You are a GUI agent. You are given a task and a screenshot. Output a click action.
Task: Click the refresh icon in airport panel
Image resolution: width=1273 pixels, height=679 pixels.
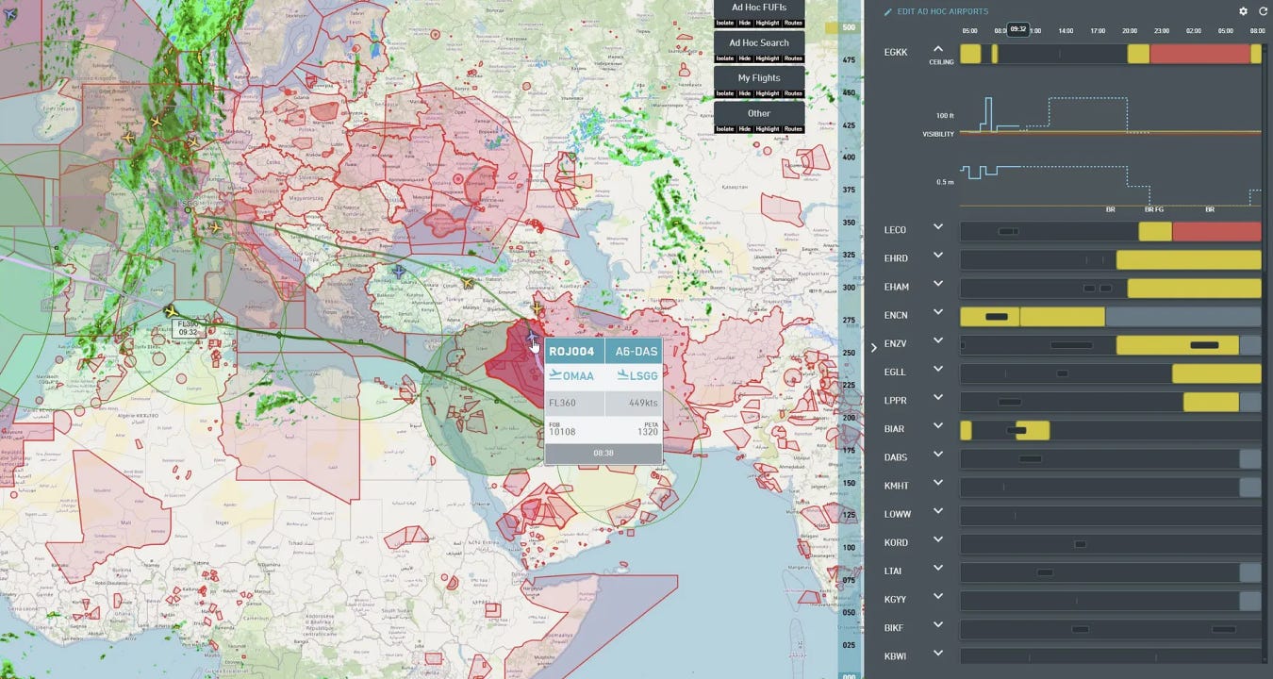click(x=1262, y=11)
